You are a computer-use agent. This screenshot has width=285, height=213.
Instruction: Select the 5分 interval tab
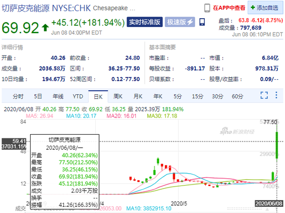pyautogui.click(x=178, y=96)
